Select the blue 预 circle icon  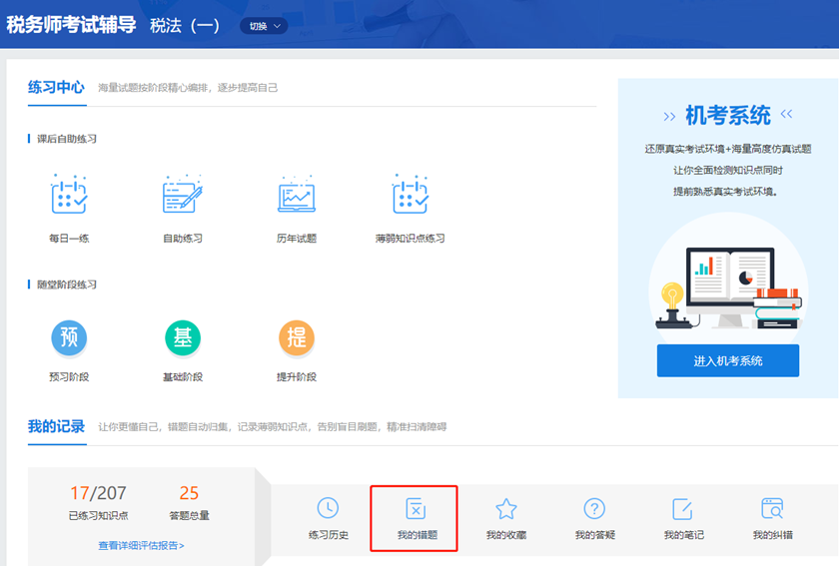[69, 337]
